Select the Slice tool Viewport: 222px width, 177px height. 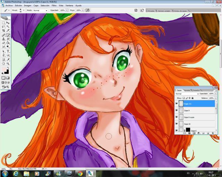pos(8,31)
